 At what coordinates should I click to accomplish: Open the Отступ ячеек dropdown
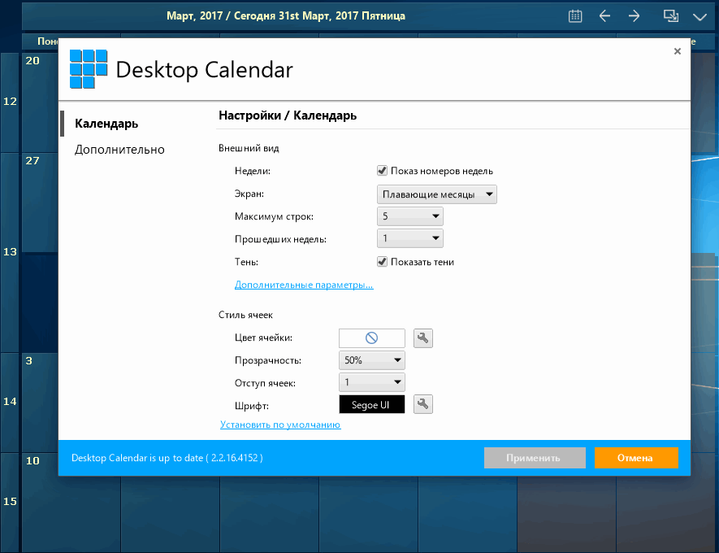372,382
